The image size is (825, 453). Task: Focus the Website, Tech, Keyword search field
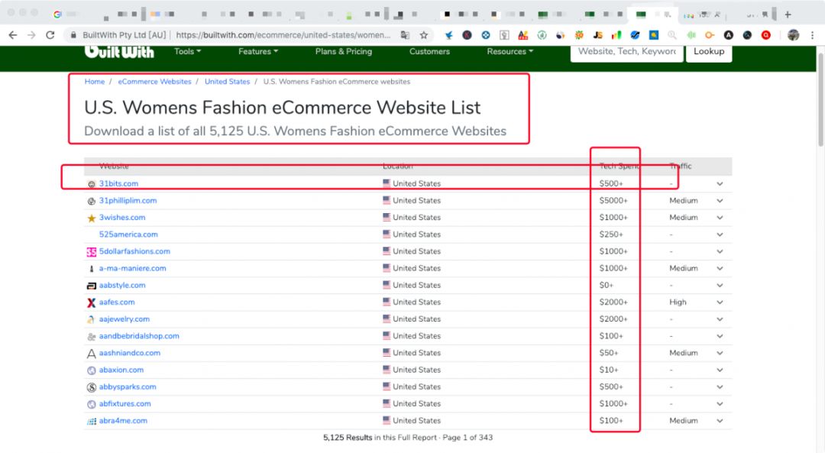[626, 51]
